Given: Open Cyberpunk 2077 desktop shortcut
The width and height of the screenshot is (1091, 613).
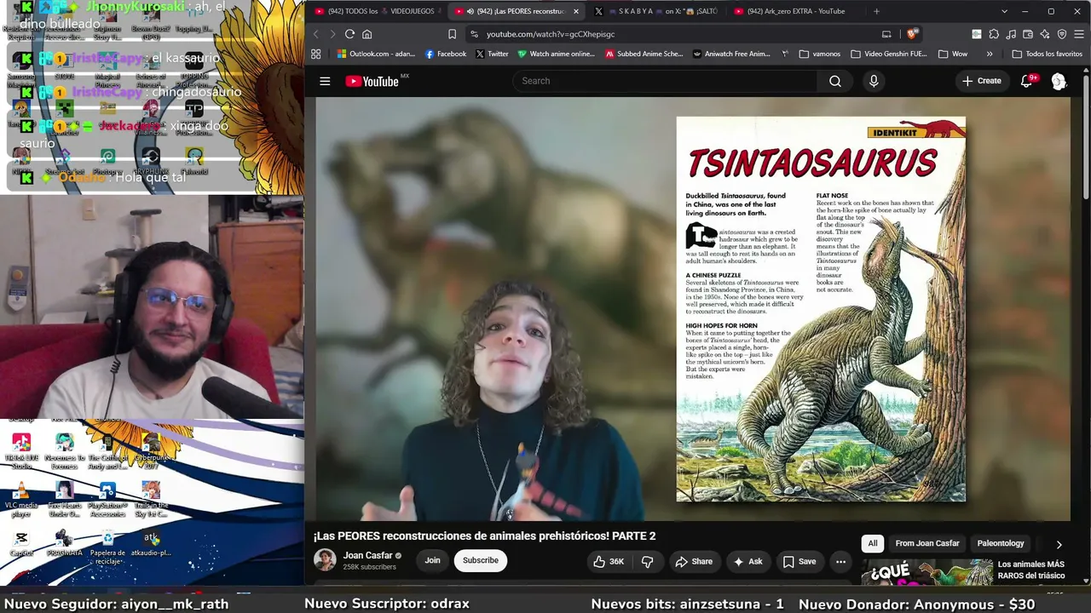Looking at the screenshot, I should pos(151,451).
